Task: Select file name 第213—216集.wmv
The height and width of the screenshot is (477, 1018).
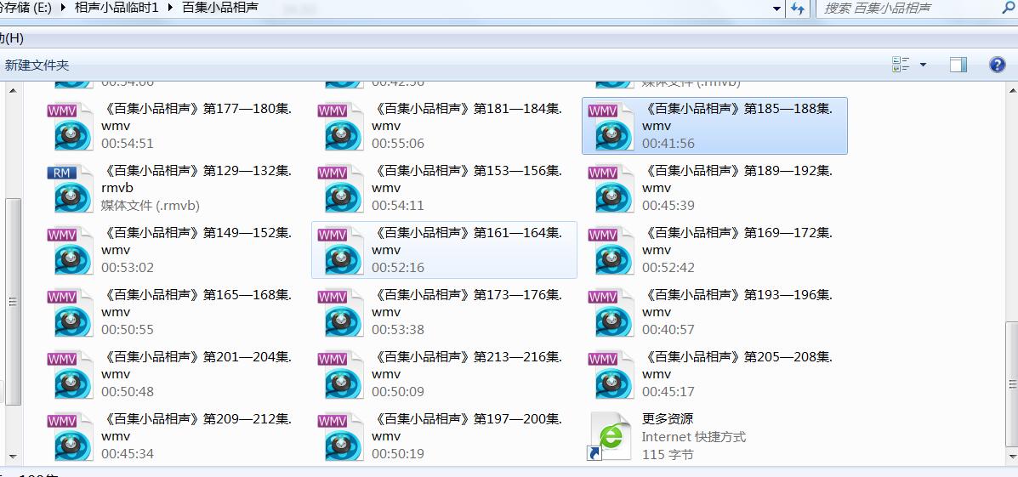Action: pos(467,366)
